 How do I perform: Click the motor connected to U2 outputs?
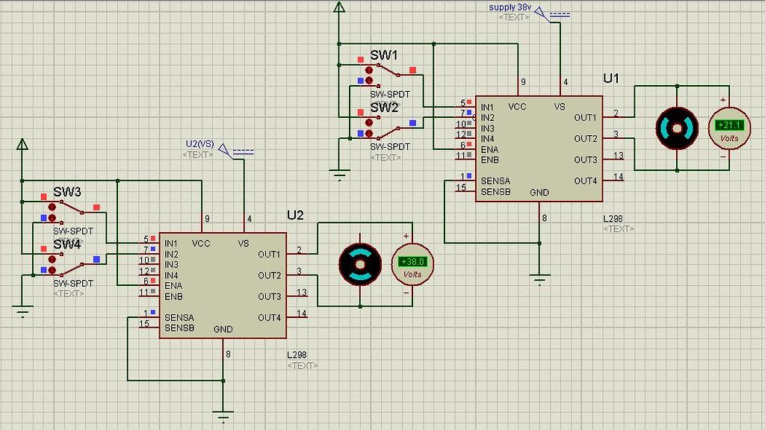pos(361,265)
